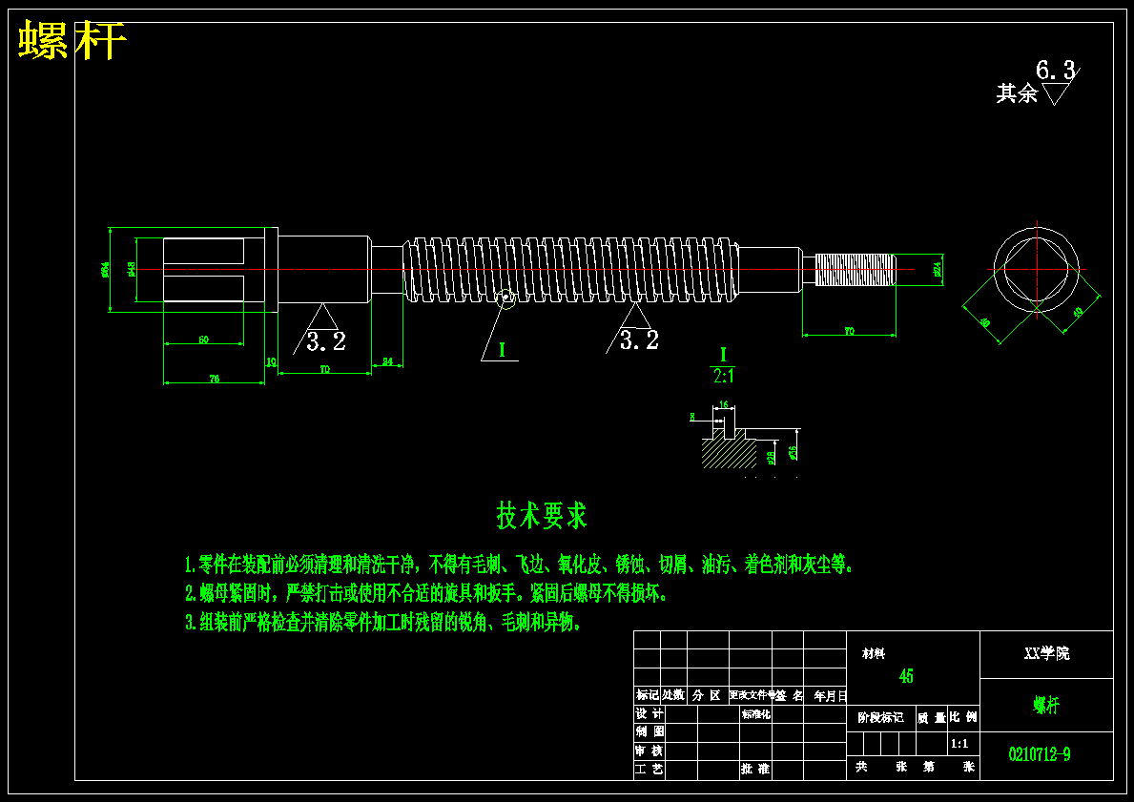This screenshot has height=802, width=1134.
Task: Select the 60 dimension text
Action: pos(204,339)
